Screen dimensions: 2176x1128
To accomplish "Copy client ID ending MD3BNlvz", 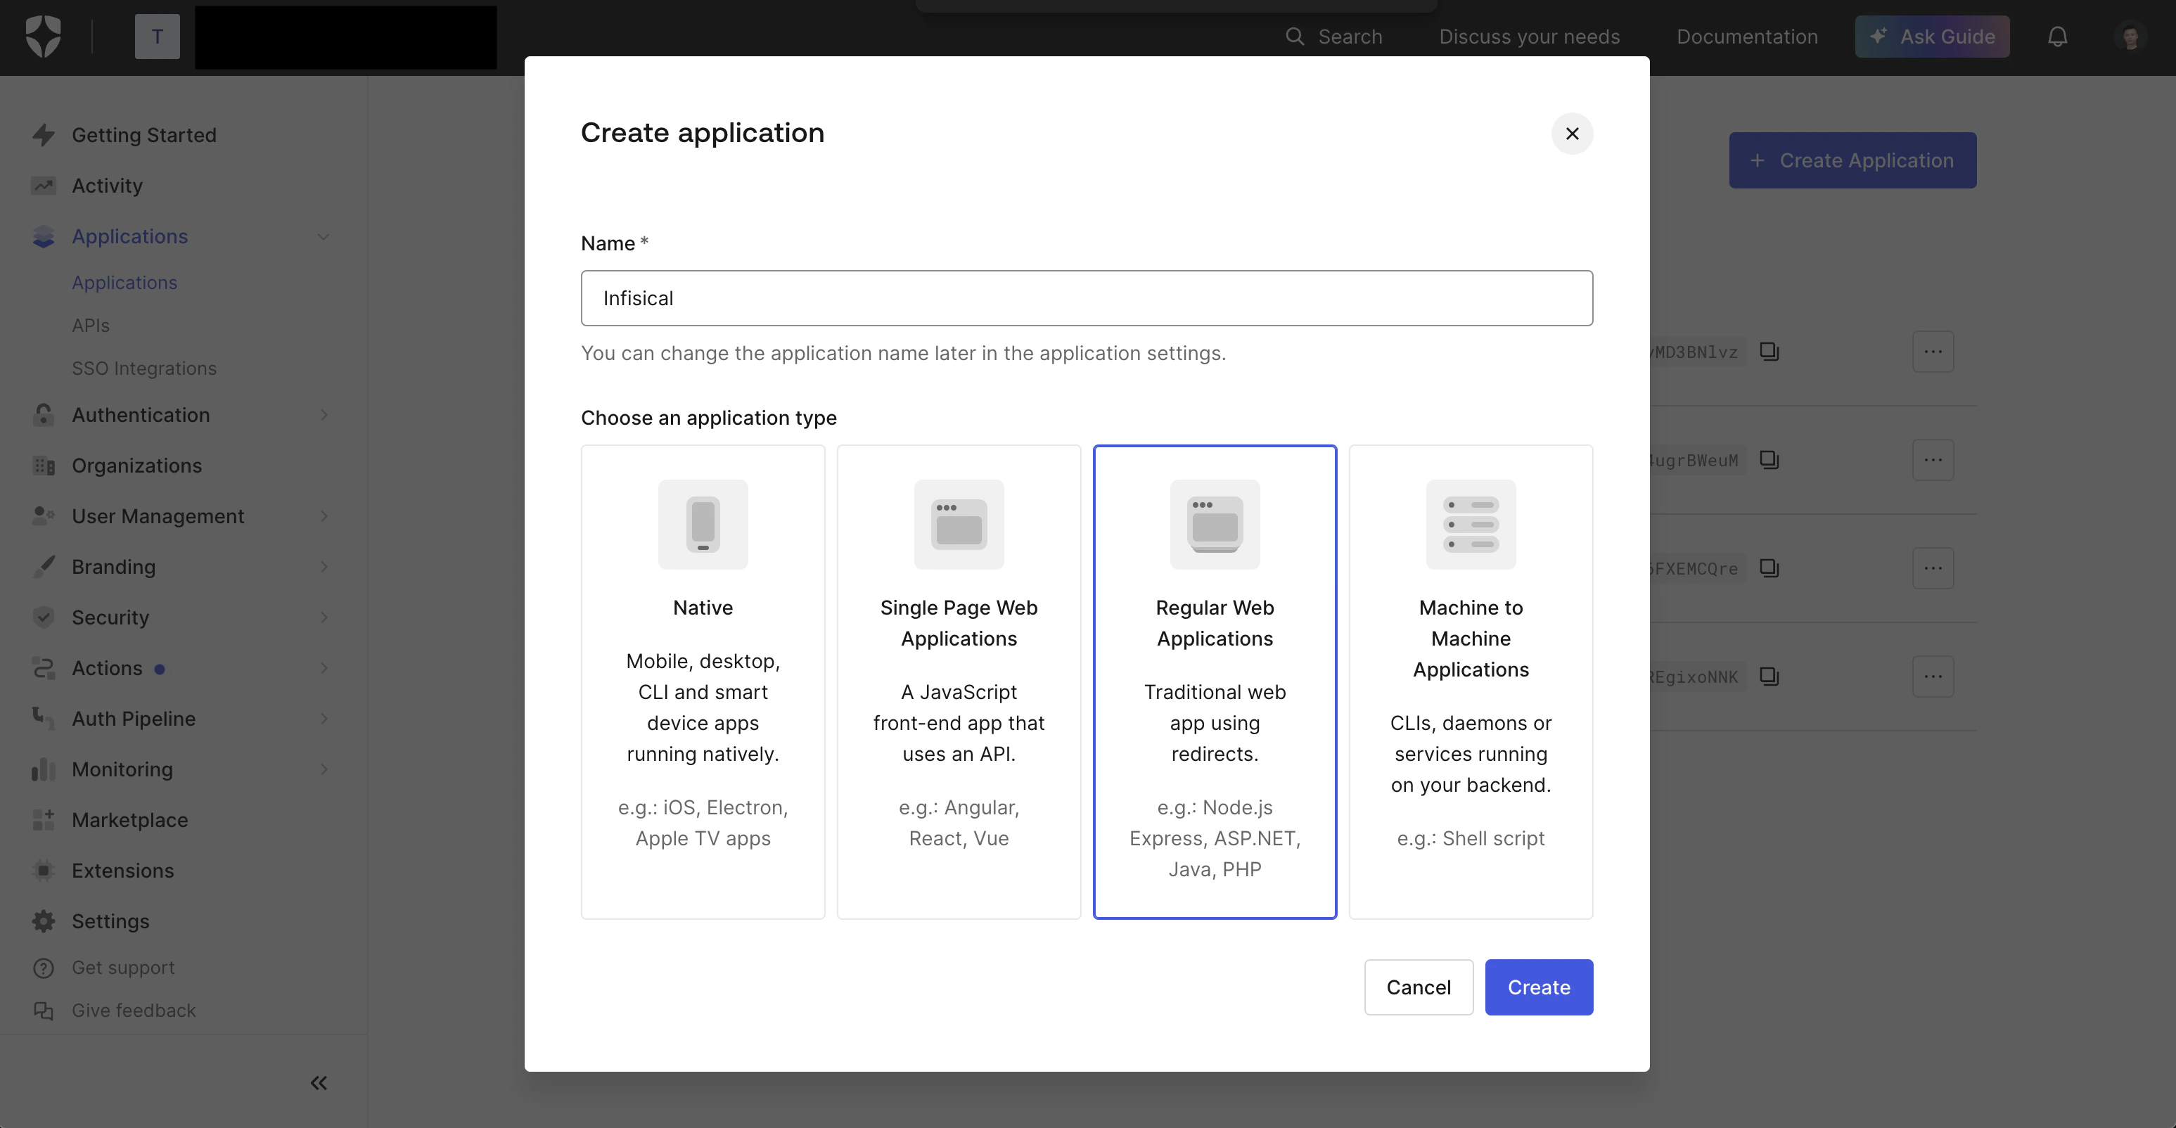I will tap(1769, 352).
